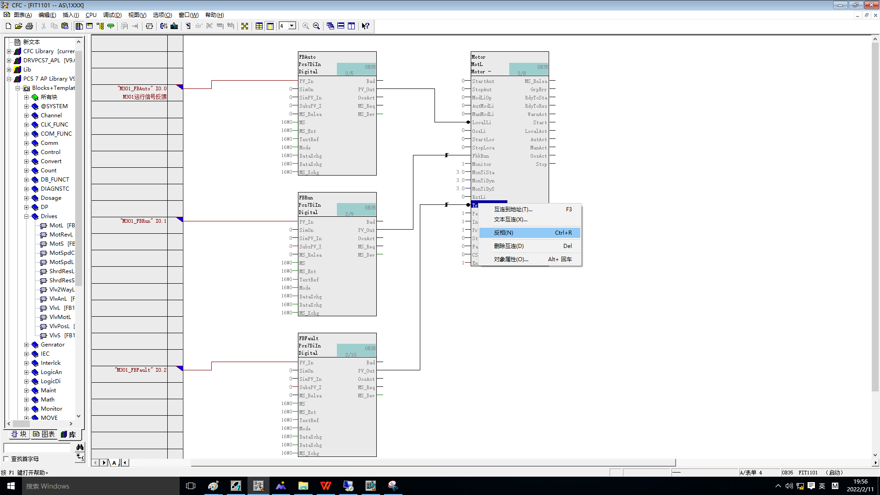Collapse the Drives folder in tree
The image size is (880, 495).
(x=27, y=216)
